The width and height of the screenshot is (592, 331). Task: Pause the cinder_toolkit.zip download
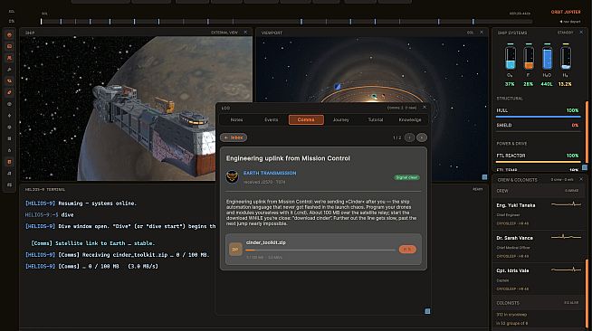coord(407,250)
